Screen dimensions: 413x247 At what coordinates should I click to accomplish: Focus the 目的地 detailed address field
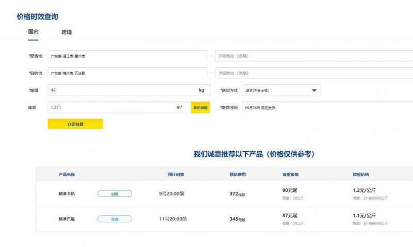click(314, 74)
